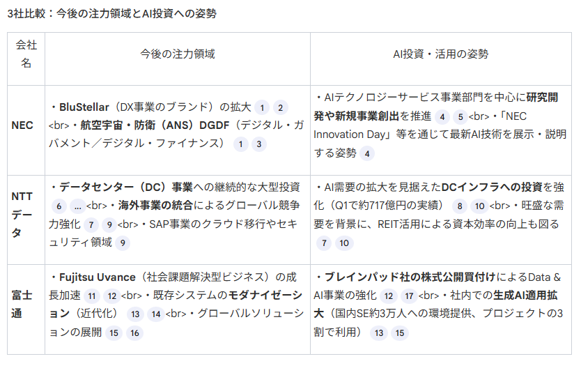Click the bold データセンター（DC）事業 text

(126, 187)
